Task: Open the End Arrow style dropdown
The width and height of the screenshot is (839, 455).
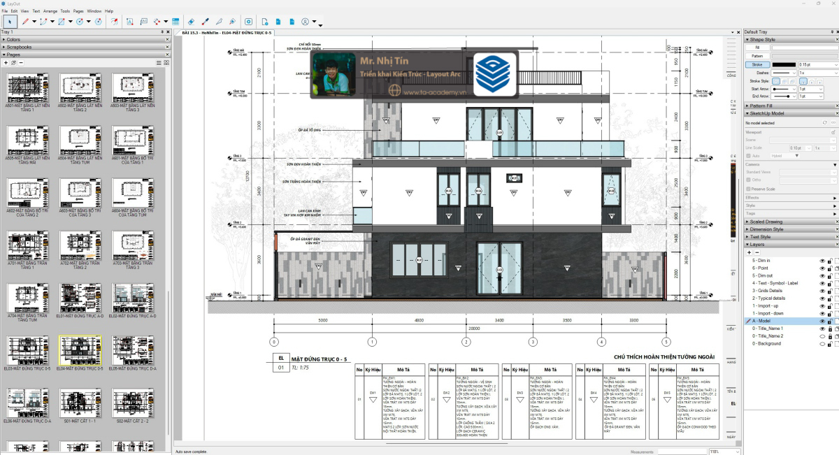Action: [x=785, y=96]
